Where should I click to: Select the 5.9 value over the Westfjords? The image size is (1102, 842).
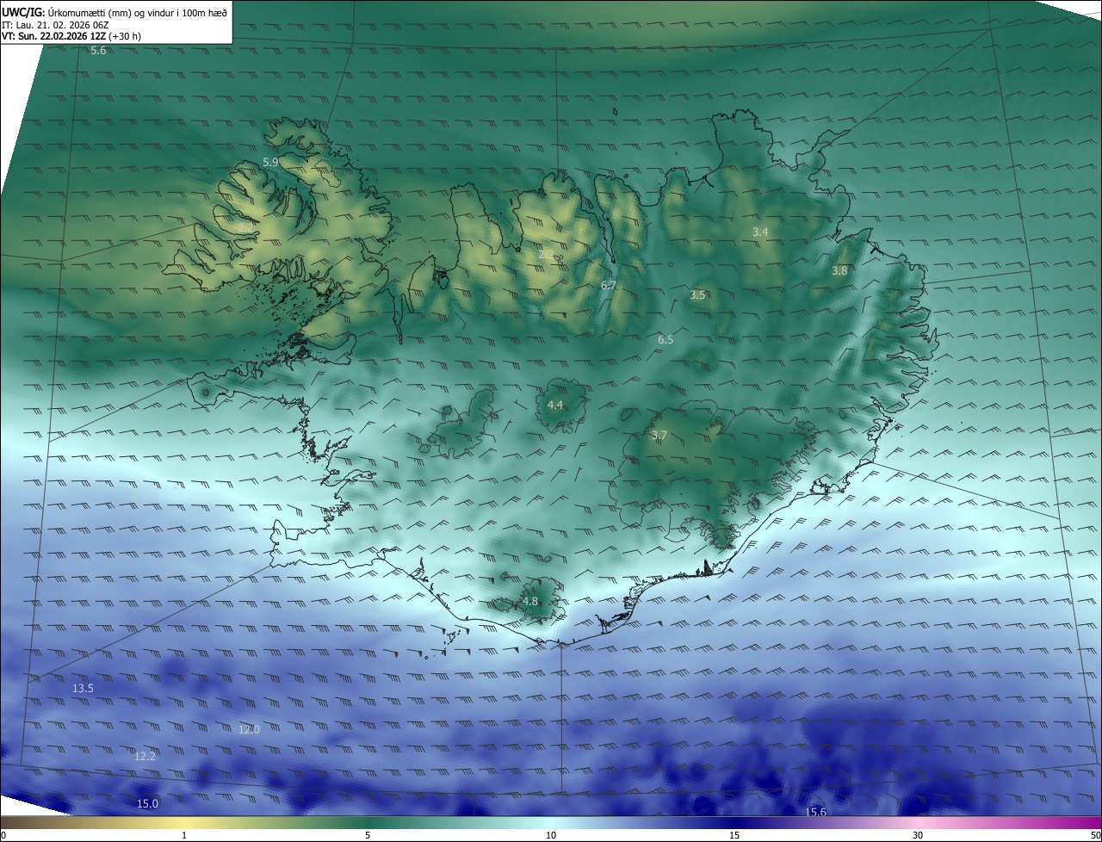[270, 162]
